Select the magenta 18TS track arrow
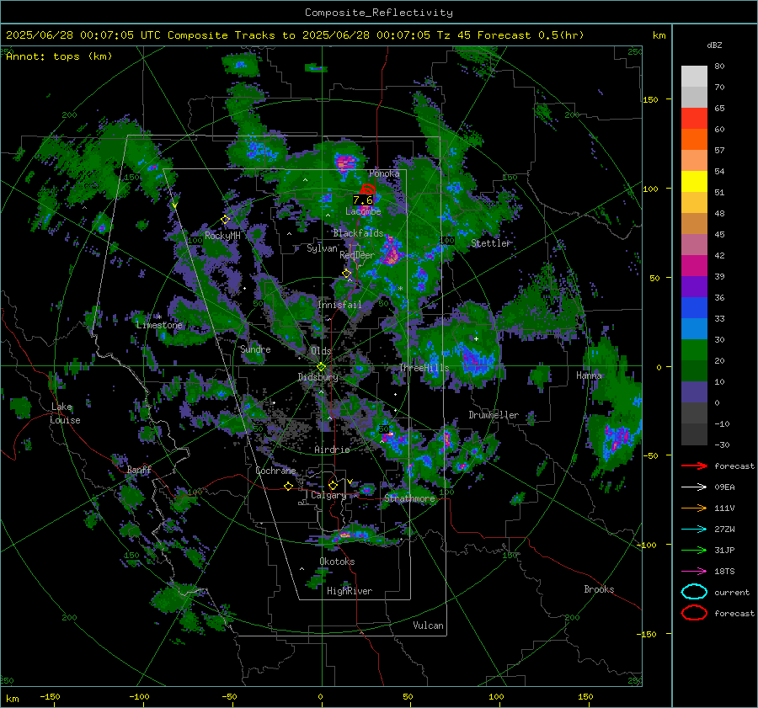Image resolution: width=758 pixels, height=708 pixels. click(x=694, y=572)
